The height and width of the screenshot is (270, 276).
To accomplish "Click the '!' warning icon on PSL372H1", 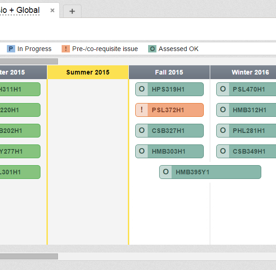I will tap(142, 110).
